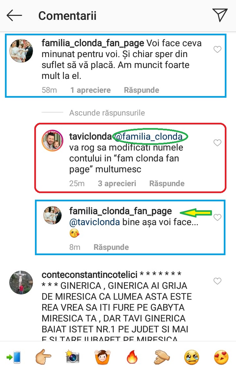
Task: Tap the pointing hand emoji
Action: tap(43, 356)
